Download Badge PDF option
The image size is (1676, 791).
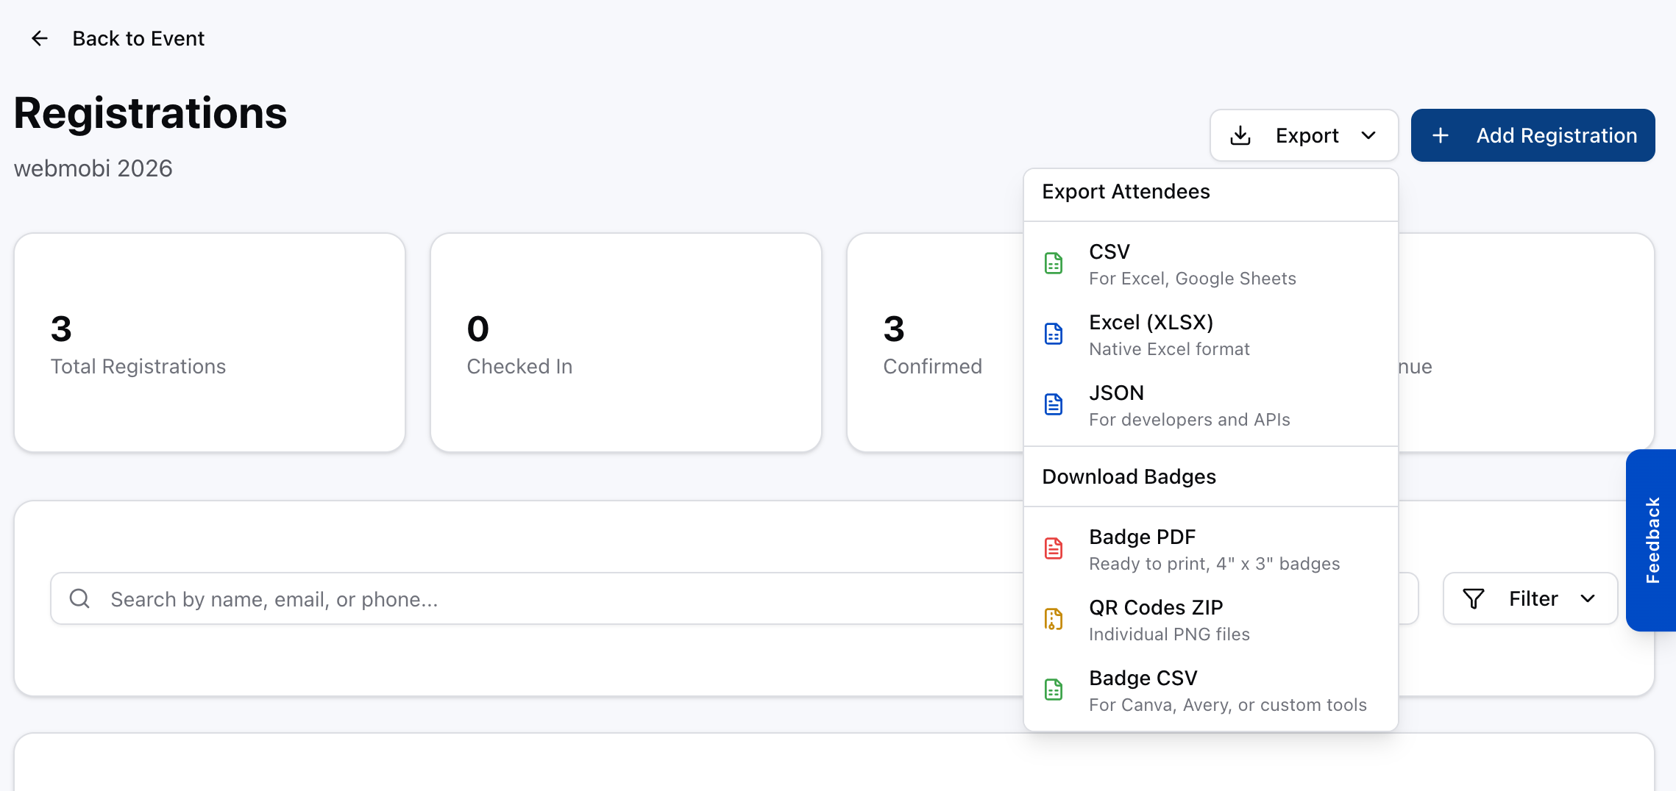(x=1211, y=549)
